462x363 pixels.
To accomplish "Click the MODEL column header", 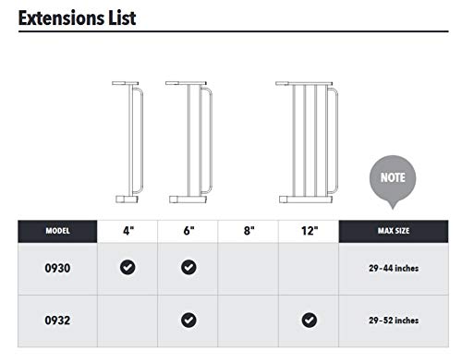I will [57, 231].
